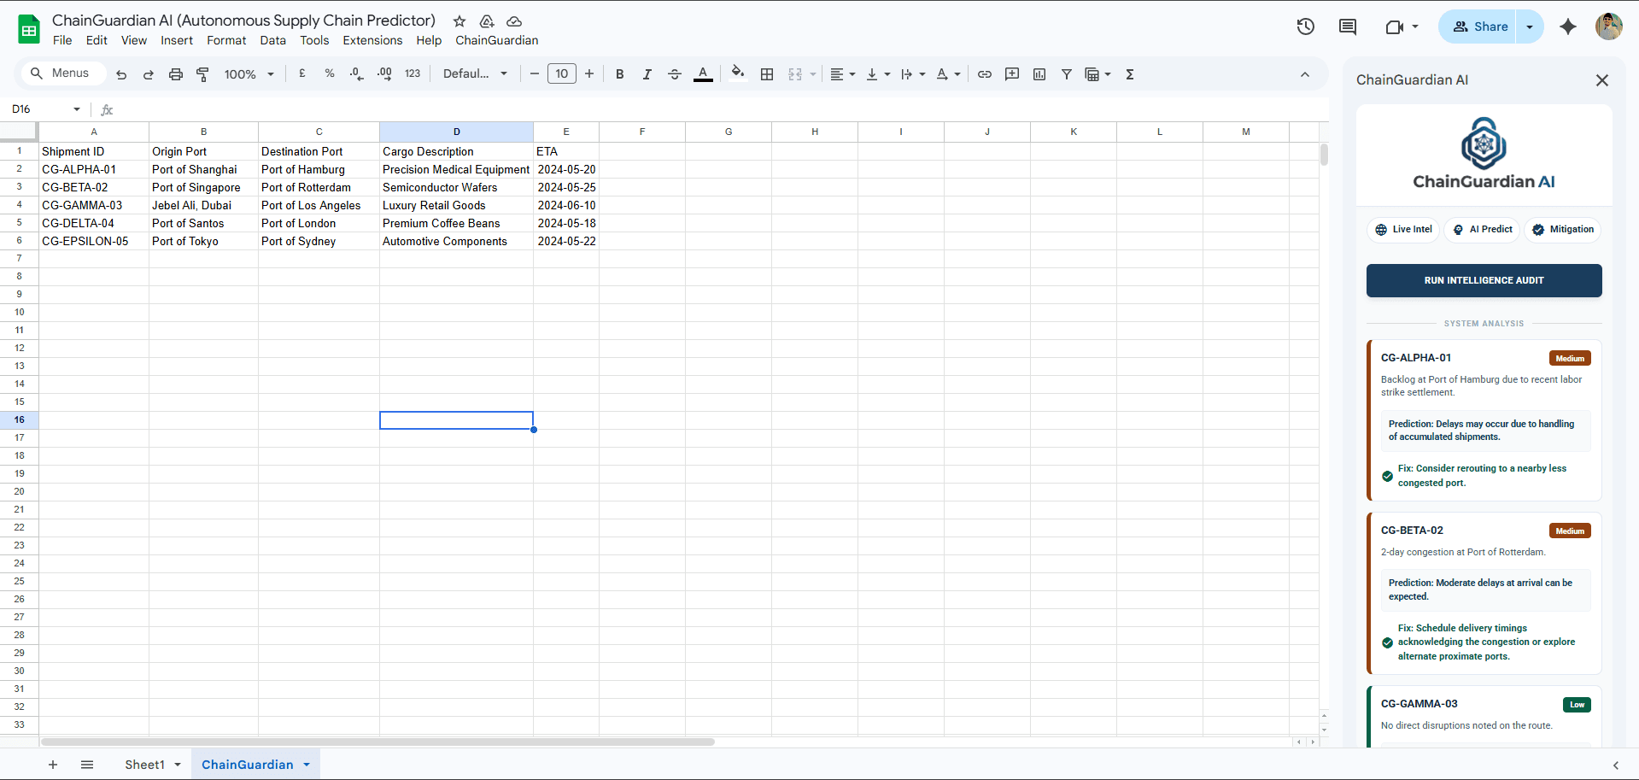Increase decimal places
This screenshot has height=780, width=1639.
coord(384,73)
